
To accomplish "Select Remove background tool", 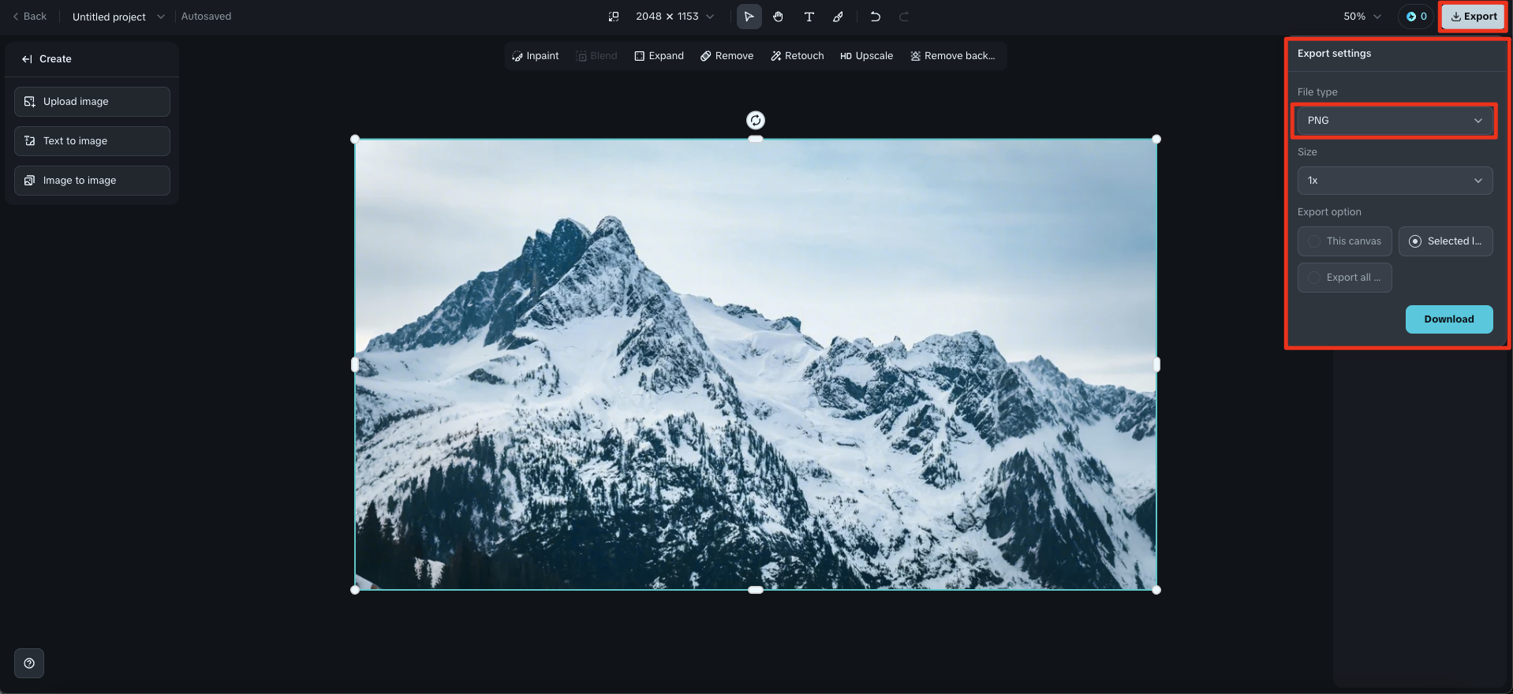I will (953, 56).
